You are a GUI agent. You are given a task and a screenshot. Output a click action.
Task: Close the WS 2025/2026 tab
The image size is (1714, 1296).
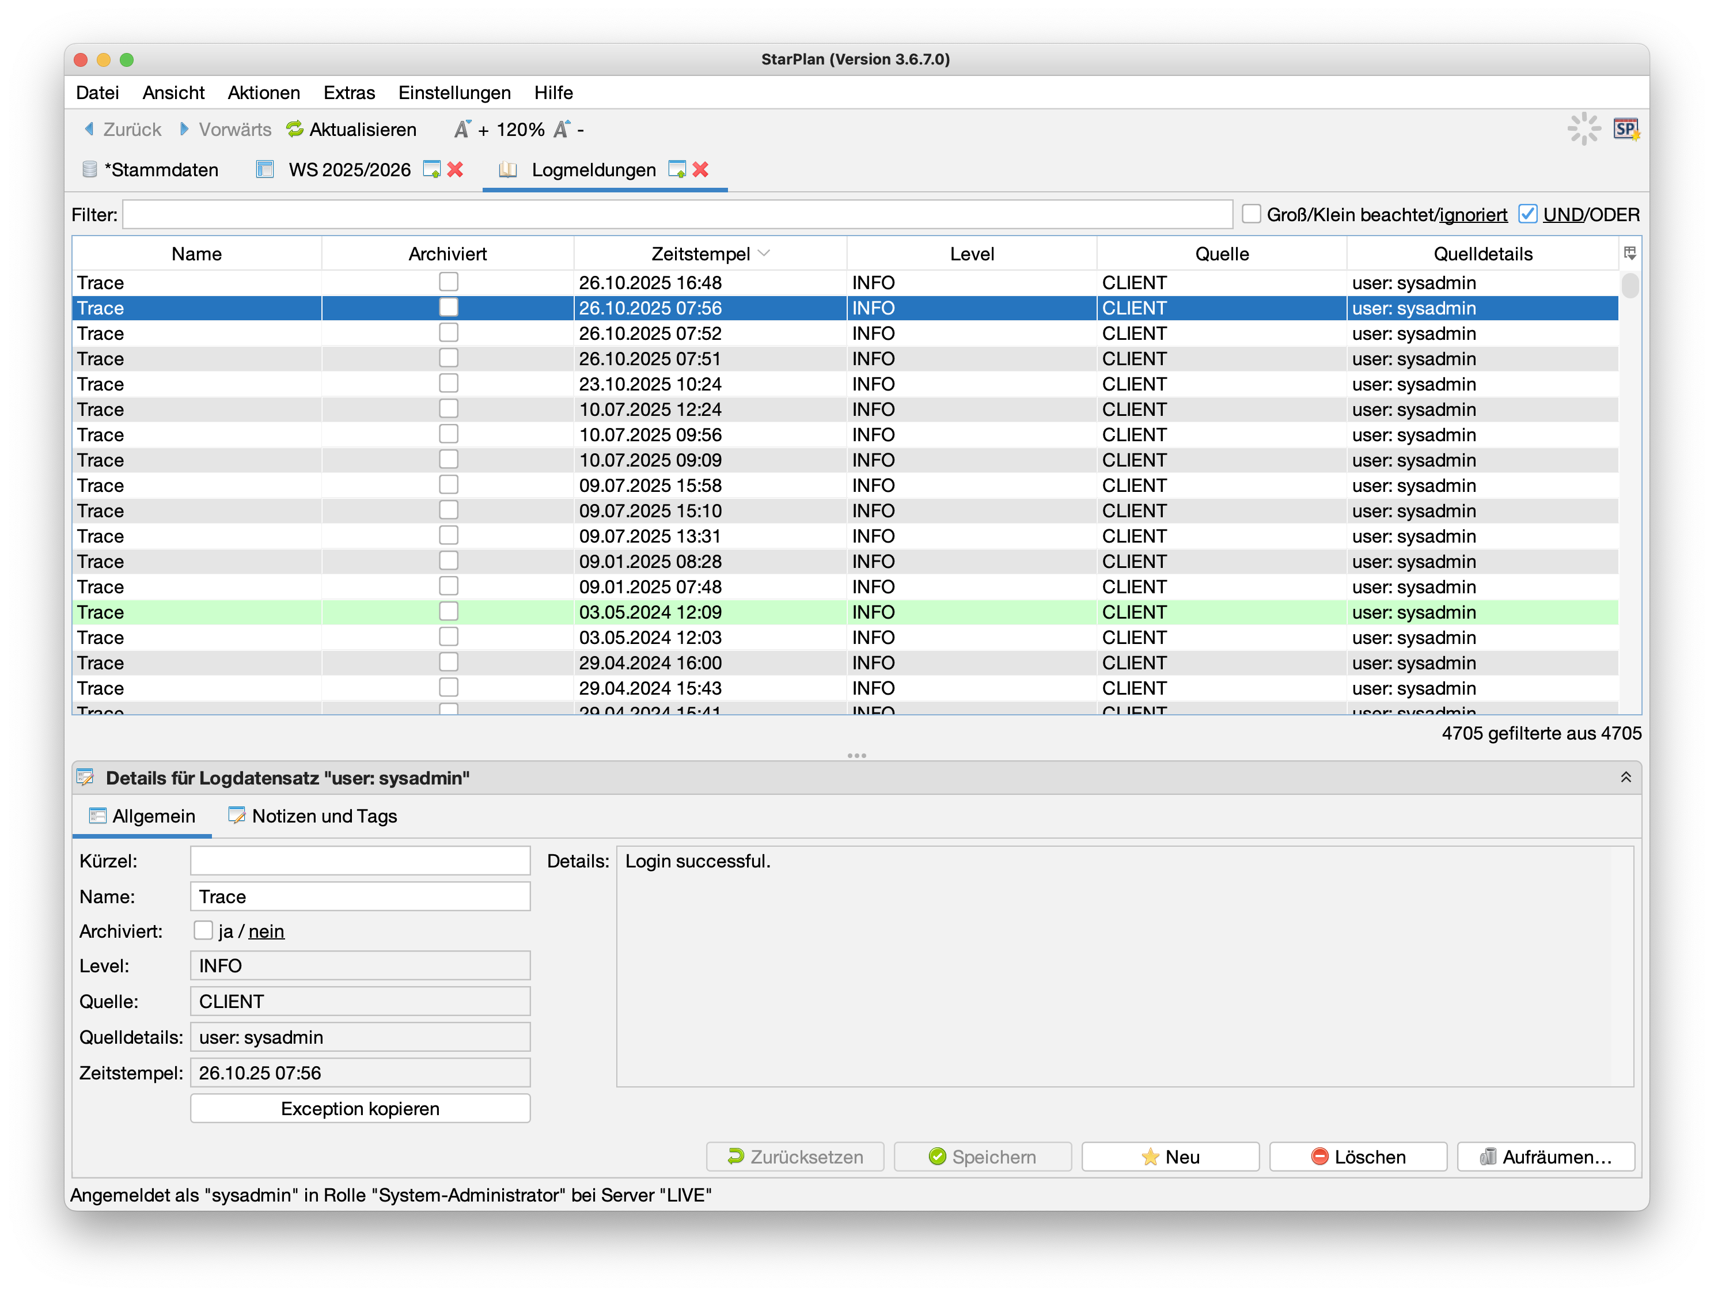456,170
